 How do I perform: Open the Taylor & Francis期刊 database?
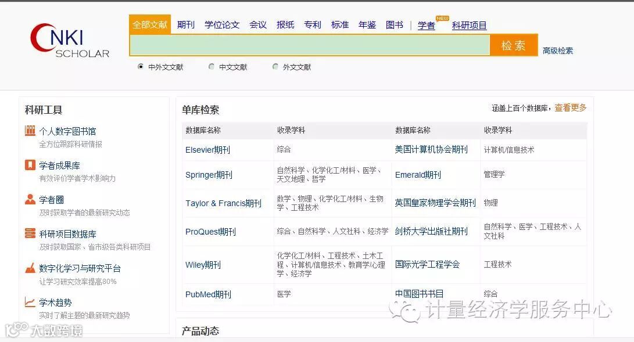[x=223, y=203]
